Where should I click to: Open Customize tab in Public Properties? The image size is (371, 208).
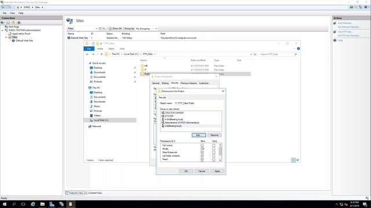[x=203, y=83]
